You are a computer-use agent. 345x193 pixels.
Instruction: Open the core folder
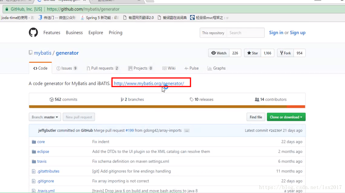[x=41, y=142]
